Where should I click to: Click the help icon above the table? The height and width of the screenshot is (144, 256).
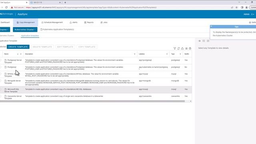190,48
